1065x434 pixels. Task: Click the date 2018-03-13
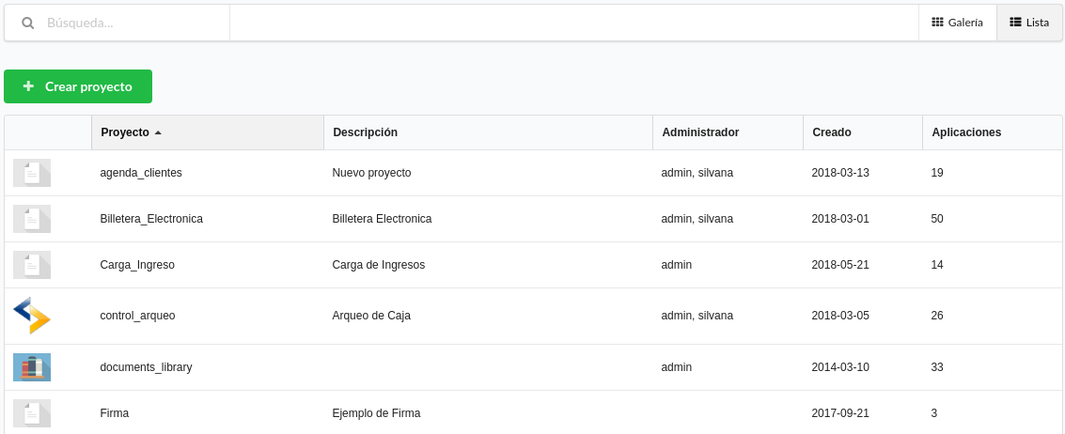(x=840, y=173)
